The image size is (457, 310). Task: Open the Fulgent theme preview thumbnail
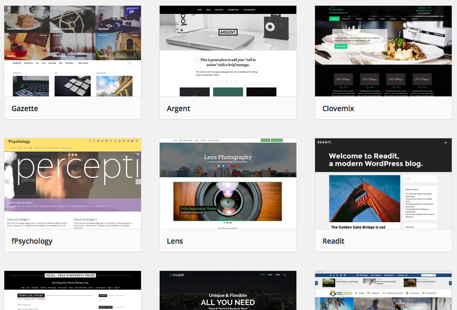coord(228,290)
